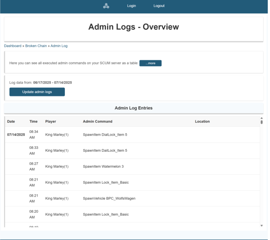
Task: Click the Date column header
Action: [x=11, y=122]
